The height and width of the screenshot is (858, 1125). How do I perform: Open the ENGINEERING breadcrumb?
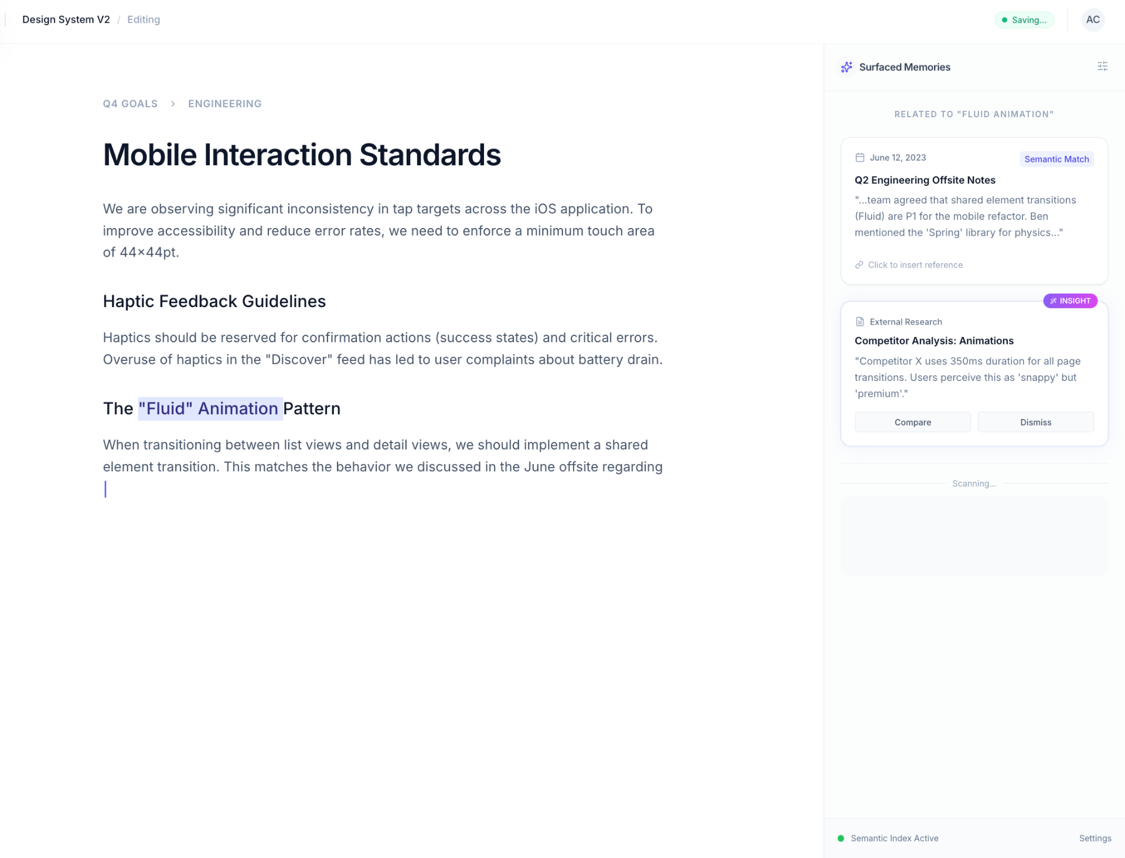click(224, 104)
